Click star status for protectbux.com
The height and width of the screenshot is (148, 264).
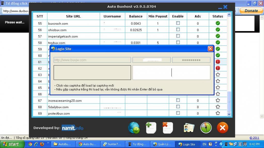click(218, 113)
